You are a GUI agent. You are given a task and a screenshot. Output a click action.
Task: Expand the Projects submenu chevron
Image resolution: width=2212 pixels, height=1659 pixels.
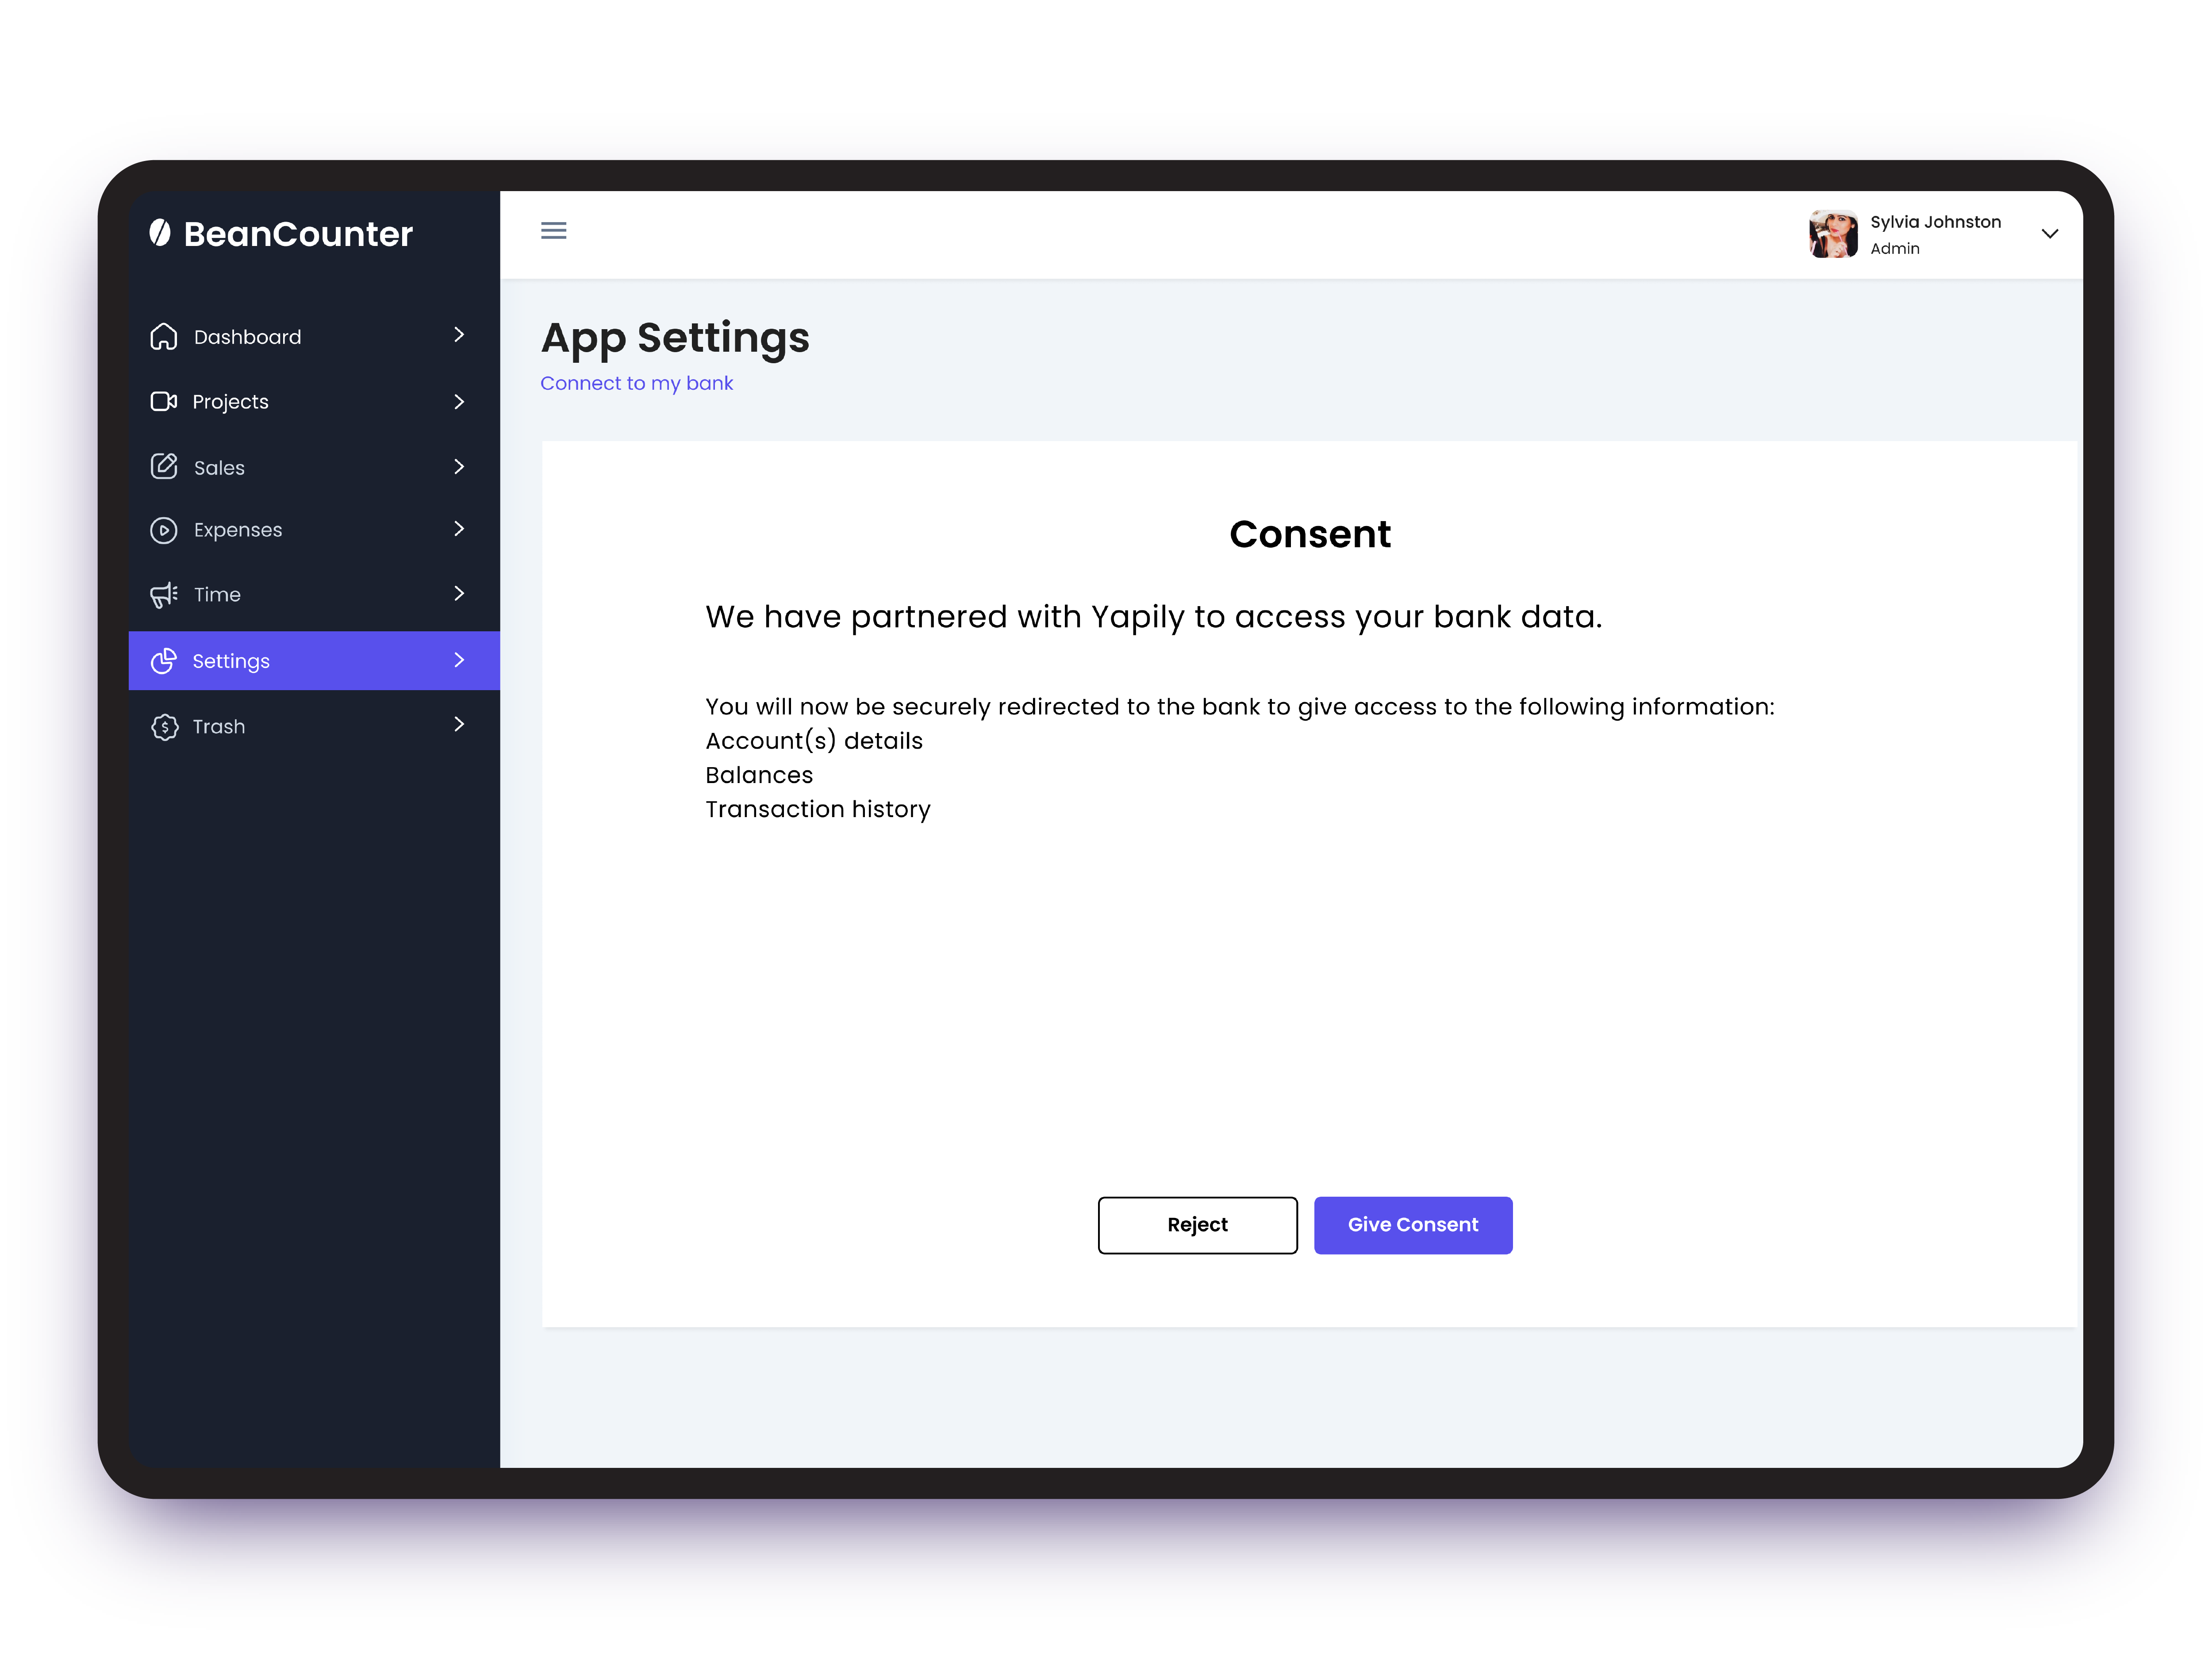coord(459,401)
